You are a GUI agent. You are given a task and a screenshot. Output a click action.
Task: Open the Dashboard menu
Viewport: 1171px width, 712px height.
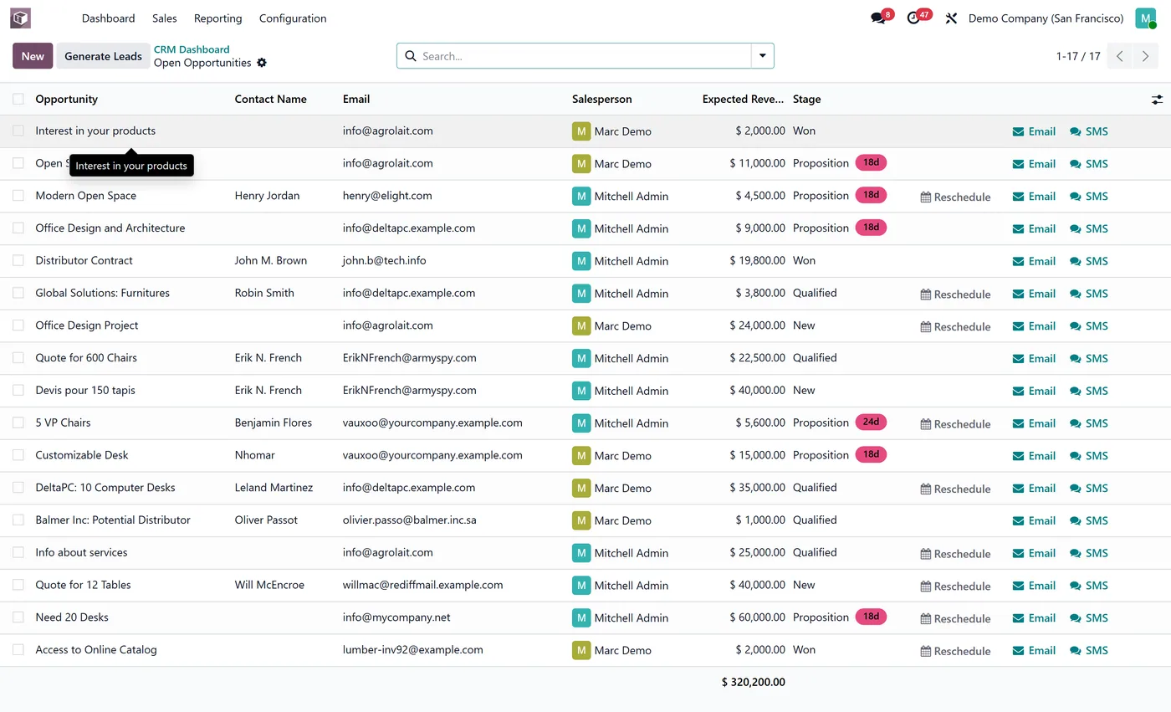click(x=109, y=18)
